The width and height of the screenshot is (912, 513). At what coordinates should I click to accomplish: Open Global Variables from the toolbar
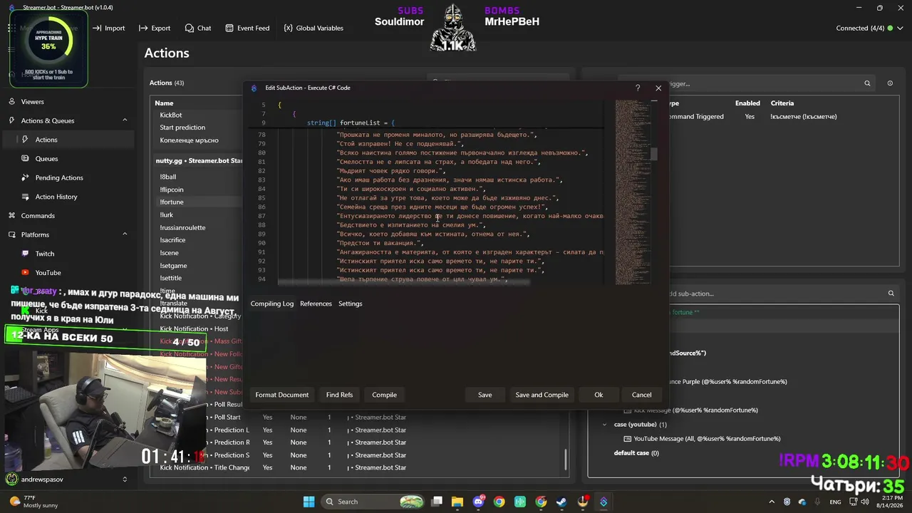coord(313,28)
